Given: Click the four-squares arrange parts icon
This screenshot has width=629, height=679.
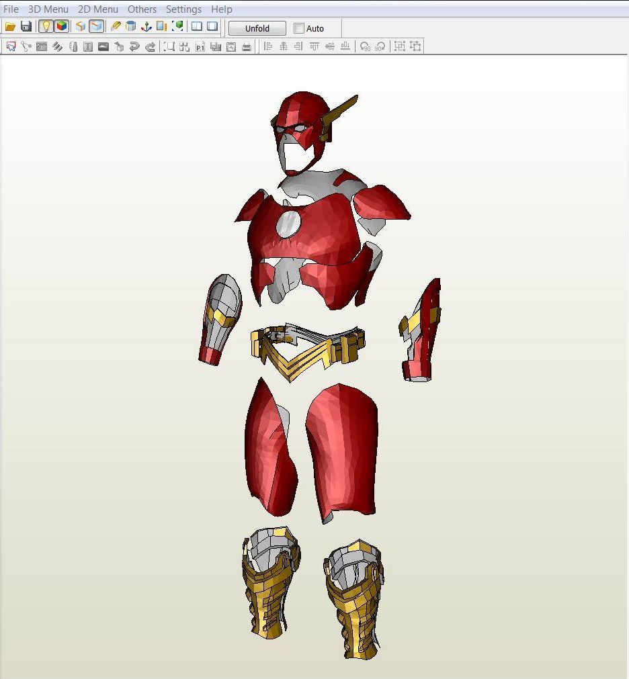Looking at the screenshot, I should click(x=185, y=46).
